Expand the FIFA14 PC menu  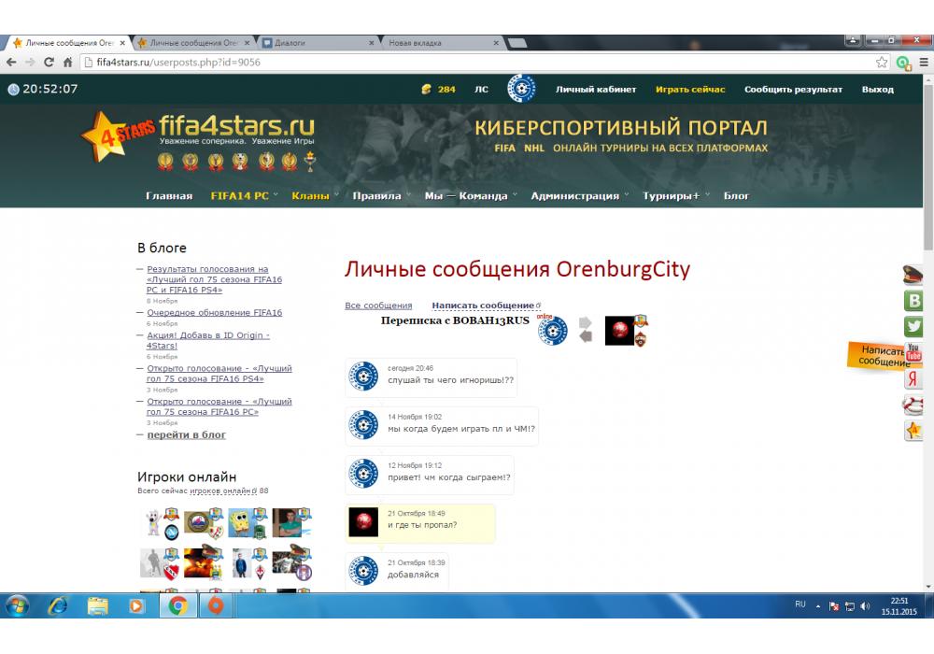[x=239, y=196]
